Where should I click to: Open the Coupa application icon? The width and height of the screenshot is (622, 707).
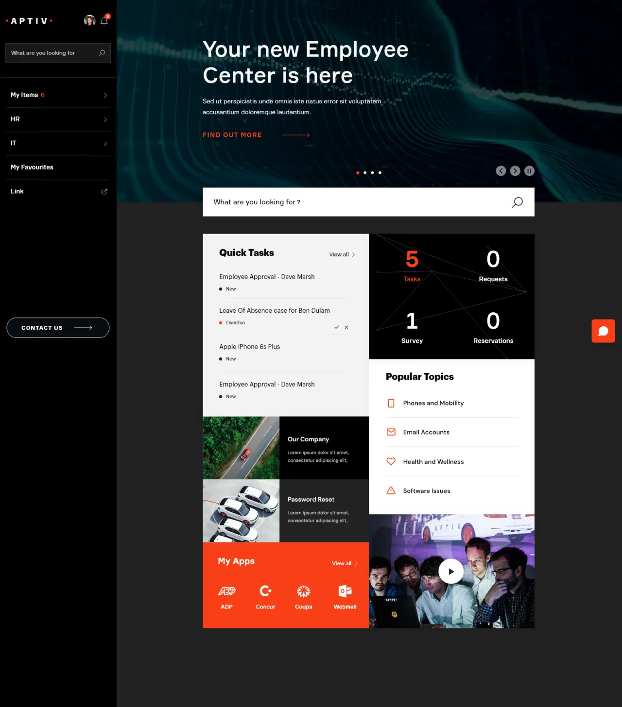304,591
